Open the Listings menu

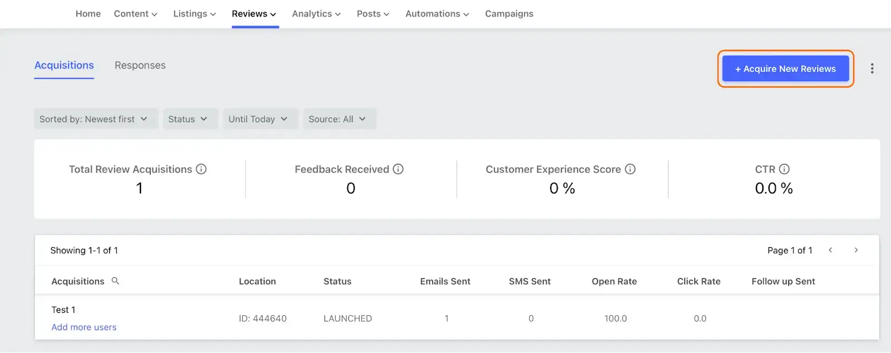(x=194, y=14)
